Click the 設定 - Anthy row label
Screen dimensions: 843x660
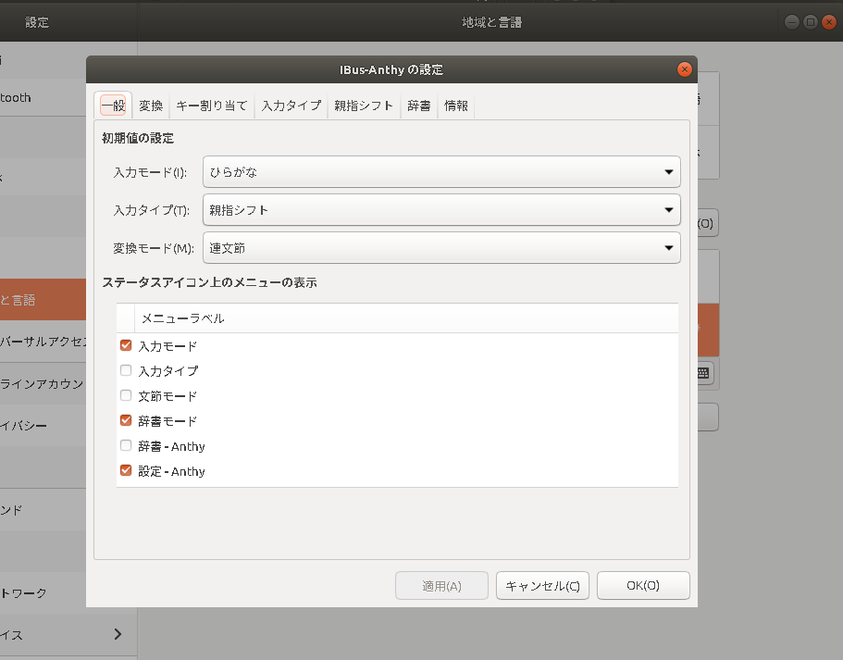171,471
